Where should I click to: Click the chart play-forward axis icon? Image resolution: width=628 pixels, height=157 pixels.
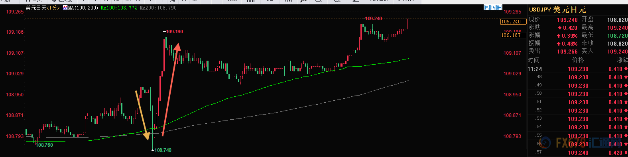tap(493, 8)
